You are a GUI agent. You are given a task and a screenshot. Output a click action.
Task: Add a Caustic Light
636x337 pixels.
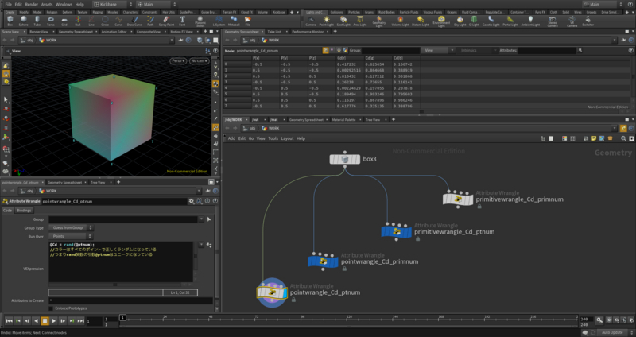[491, 21]
